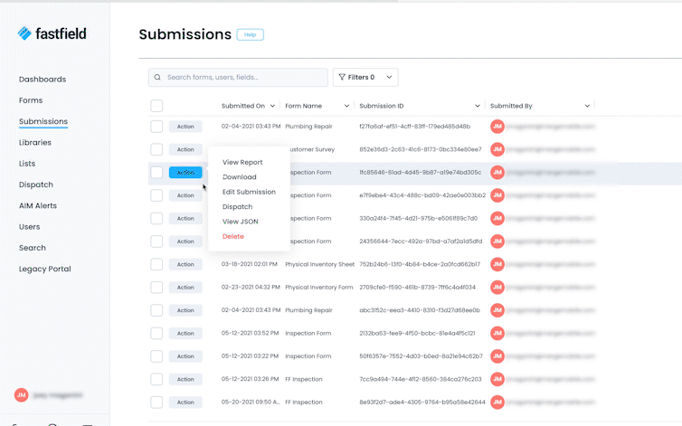The image size is (682, 426).
Task: Open Form Name column dropdown arrow
Action: [346, 106]
